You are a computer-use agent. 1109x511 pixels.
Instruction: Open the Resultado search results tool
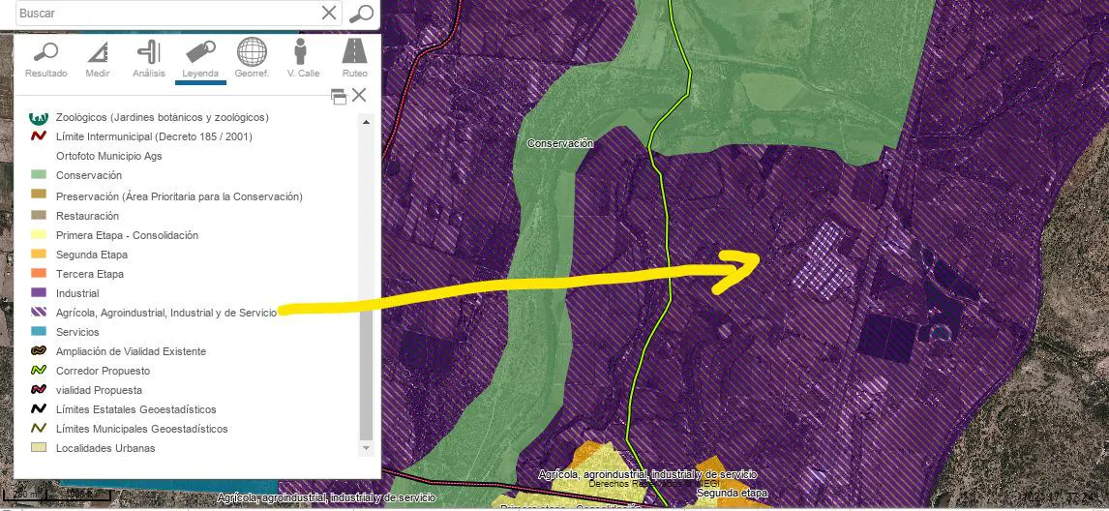(x=46, y=58)
